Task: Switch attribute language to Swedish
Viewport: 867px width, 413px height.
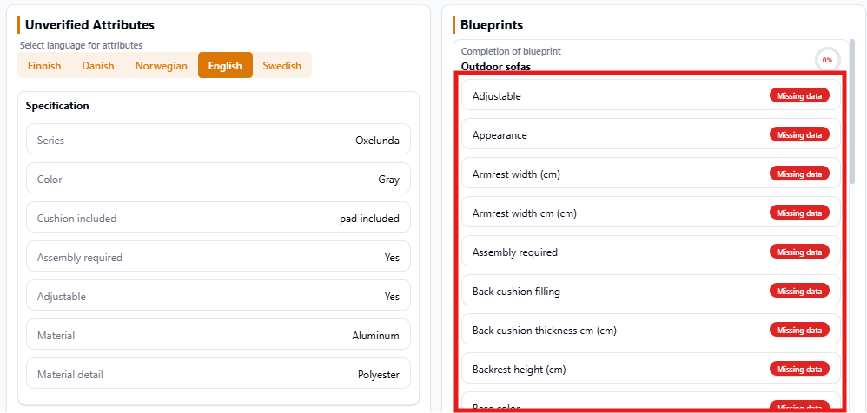Action: pyautogui.click(x=281, y=66)
